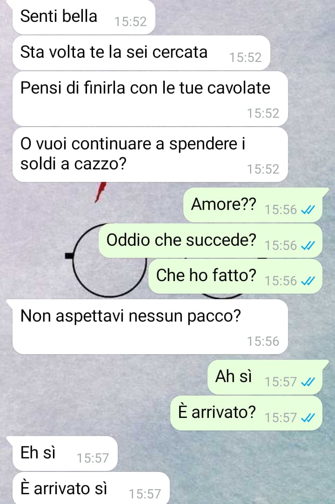Select the 'O vuoi continuare a spendere i soldi' bubble
The height and width of the screenshot is (504, 335).
click(150, 155)
